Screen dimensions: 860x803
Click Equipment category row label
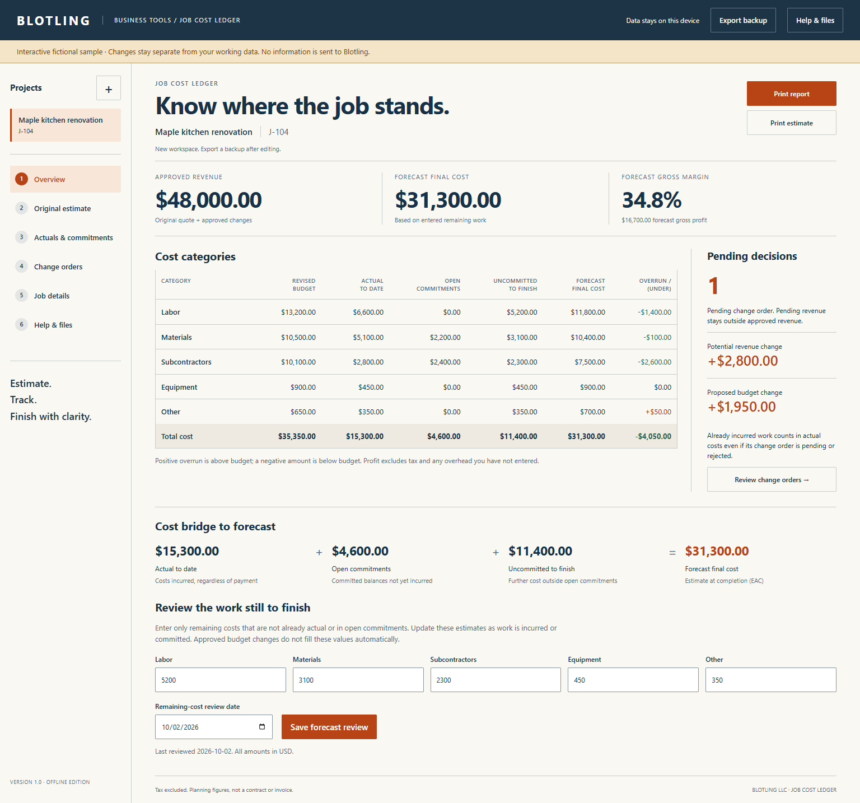179,388
